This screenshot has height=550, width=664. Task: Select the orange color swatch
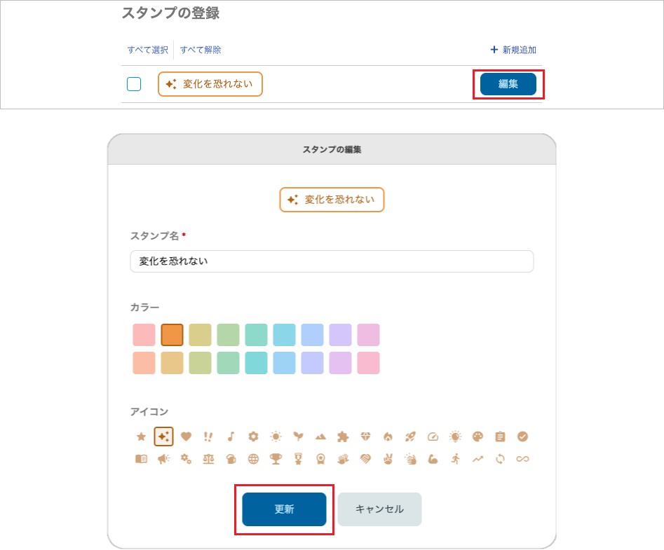[x=172, y=334]
